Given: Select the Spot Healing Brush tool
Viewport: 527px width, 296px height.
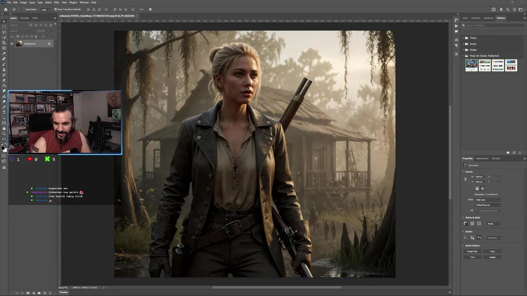Looking at the screenshot, I should [4, 59].
